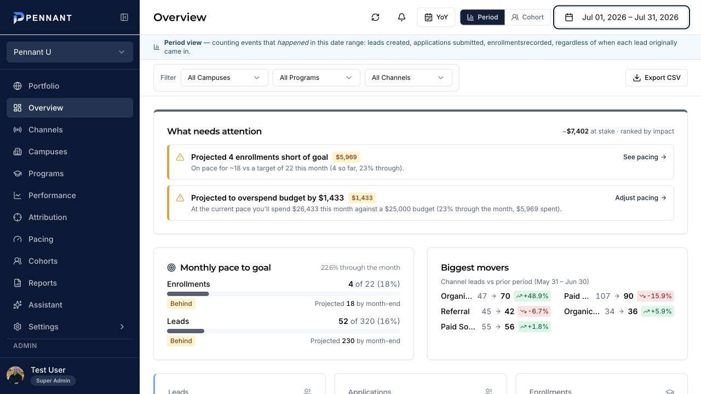Click the refresh data icon

375,18
